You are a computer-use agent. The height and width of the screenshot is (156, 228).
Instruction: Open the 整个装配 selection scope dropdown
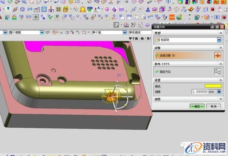42,32
